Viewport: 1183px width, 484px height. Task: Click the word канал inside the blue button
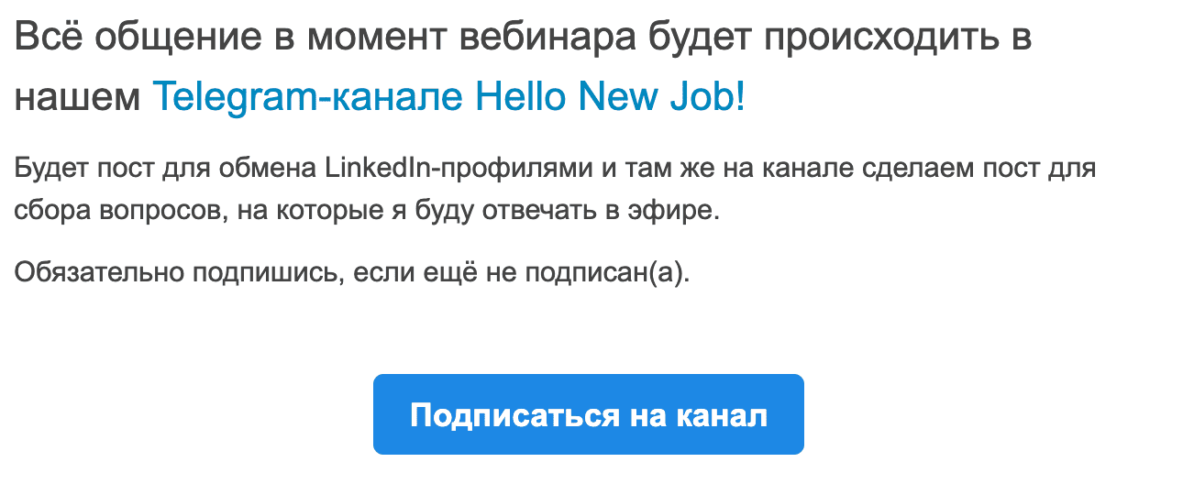pyautogui.click(x=721, y=415)
